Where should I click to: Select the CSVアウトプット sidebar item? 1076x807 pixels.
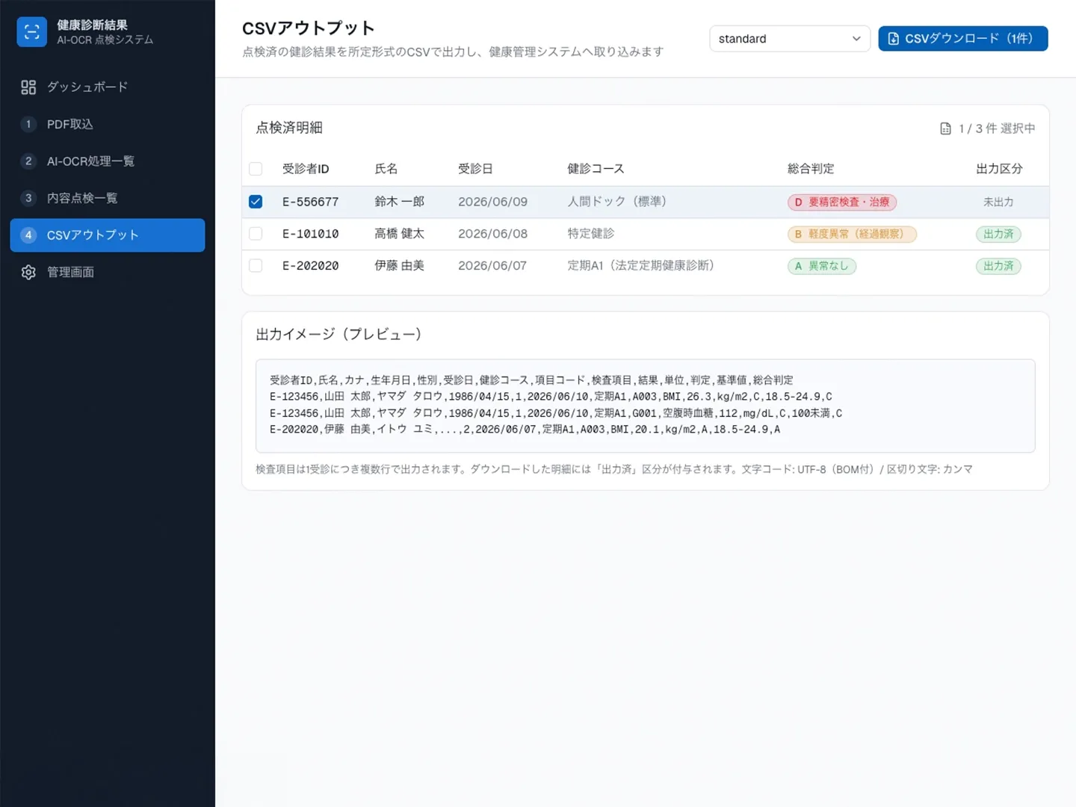[x=108, y=235]
